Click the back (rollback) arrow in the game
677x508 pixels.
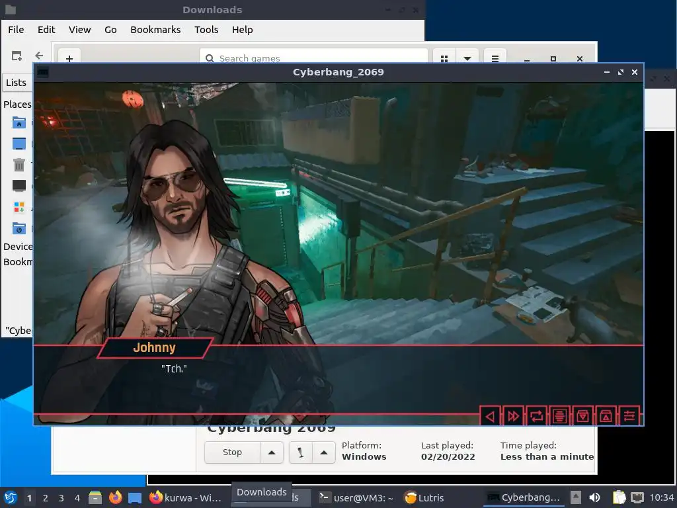[490, 416]
